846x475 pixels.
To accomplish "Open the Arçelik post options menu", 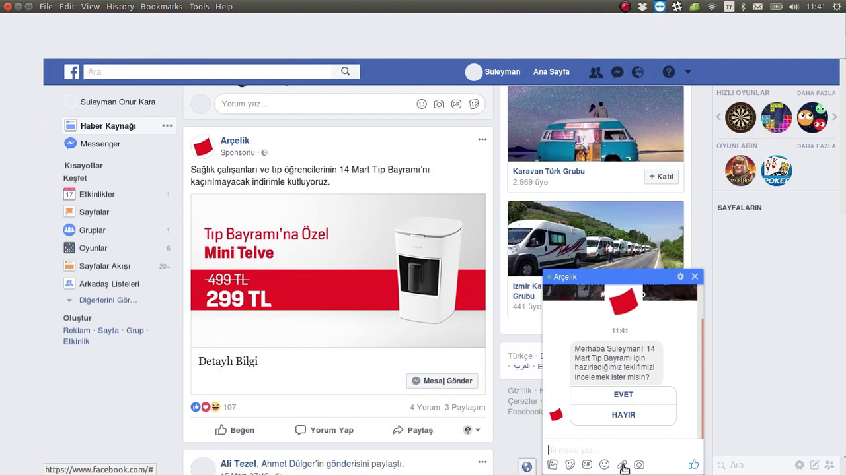I will pyautogui.click(x=482, y=139).
